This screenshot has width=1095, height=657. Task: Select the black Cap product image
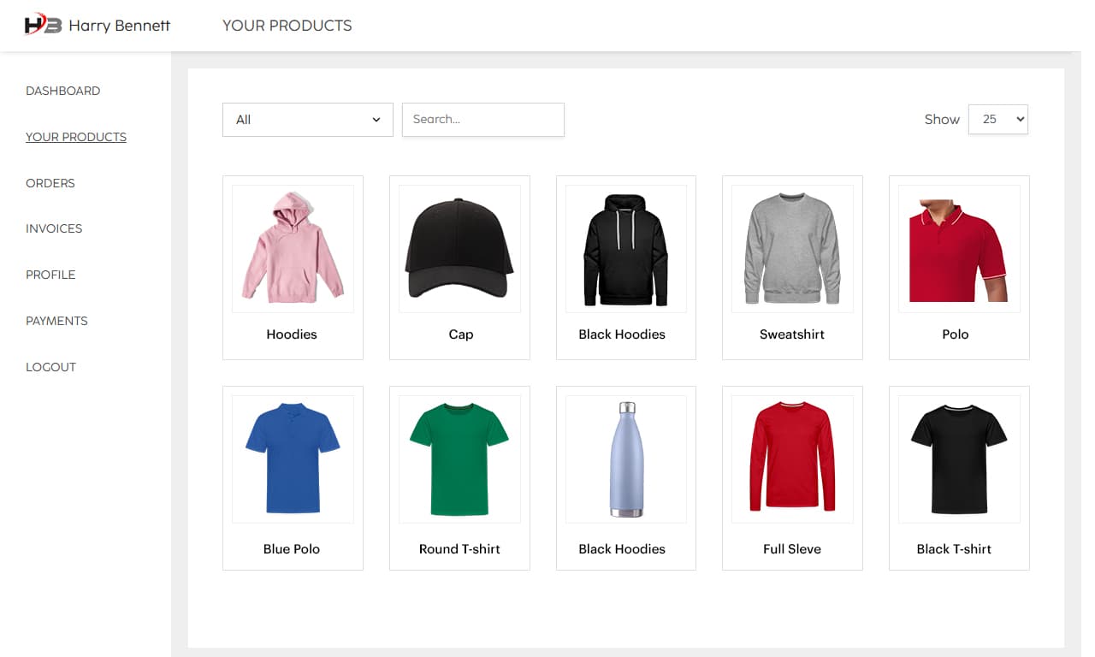(459, 248)
